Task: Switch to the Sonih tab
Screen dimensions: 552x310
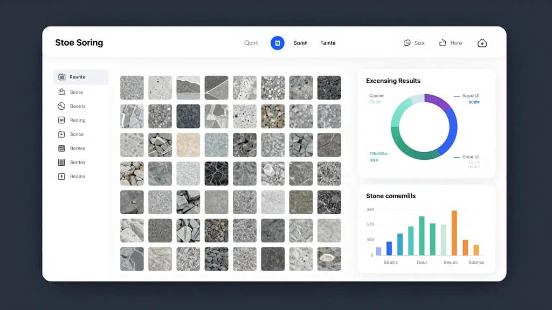Action: pos(300,43)
